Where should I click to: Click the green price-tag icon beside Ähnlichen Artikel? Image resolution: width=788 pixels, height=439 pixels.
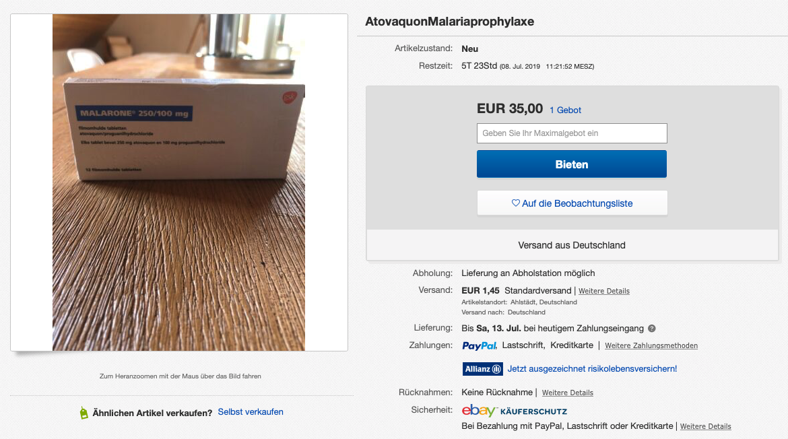84,413
